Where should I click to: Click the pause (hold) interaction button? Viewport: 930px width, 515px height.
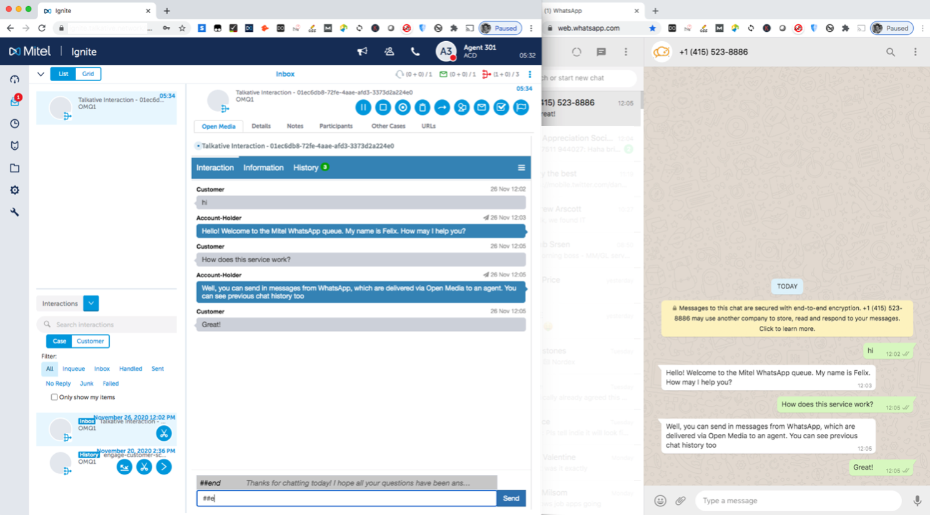click(x=363, y=107)
